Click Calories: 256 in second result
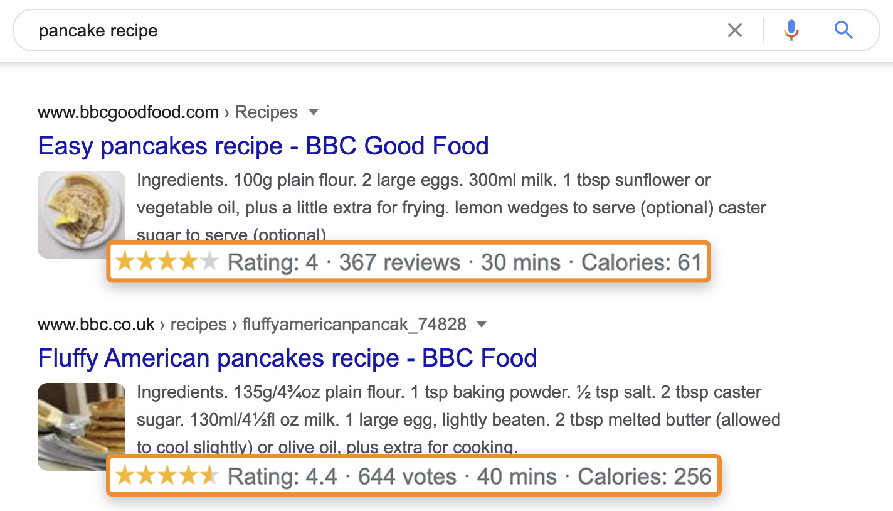Screen dimensions: 893x511 pos(645,476)
